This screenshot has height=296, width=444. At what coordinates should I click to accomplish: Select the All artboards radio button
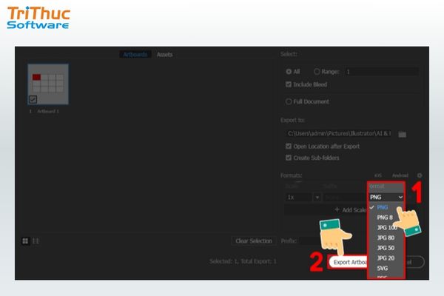(289, 72)
